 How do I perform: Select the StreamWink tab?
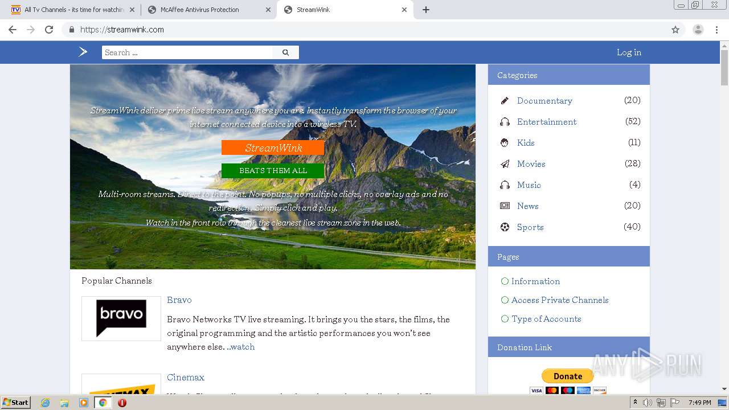click(x=345, y=10)
